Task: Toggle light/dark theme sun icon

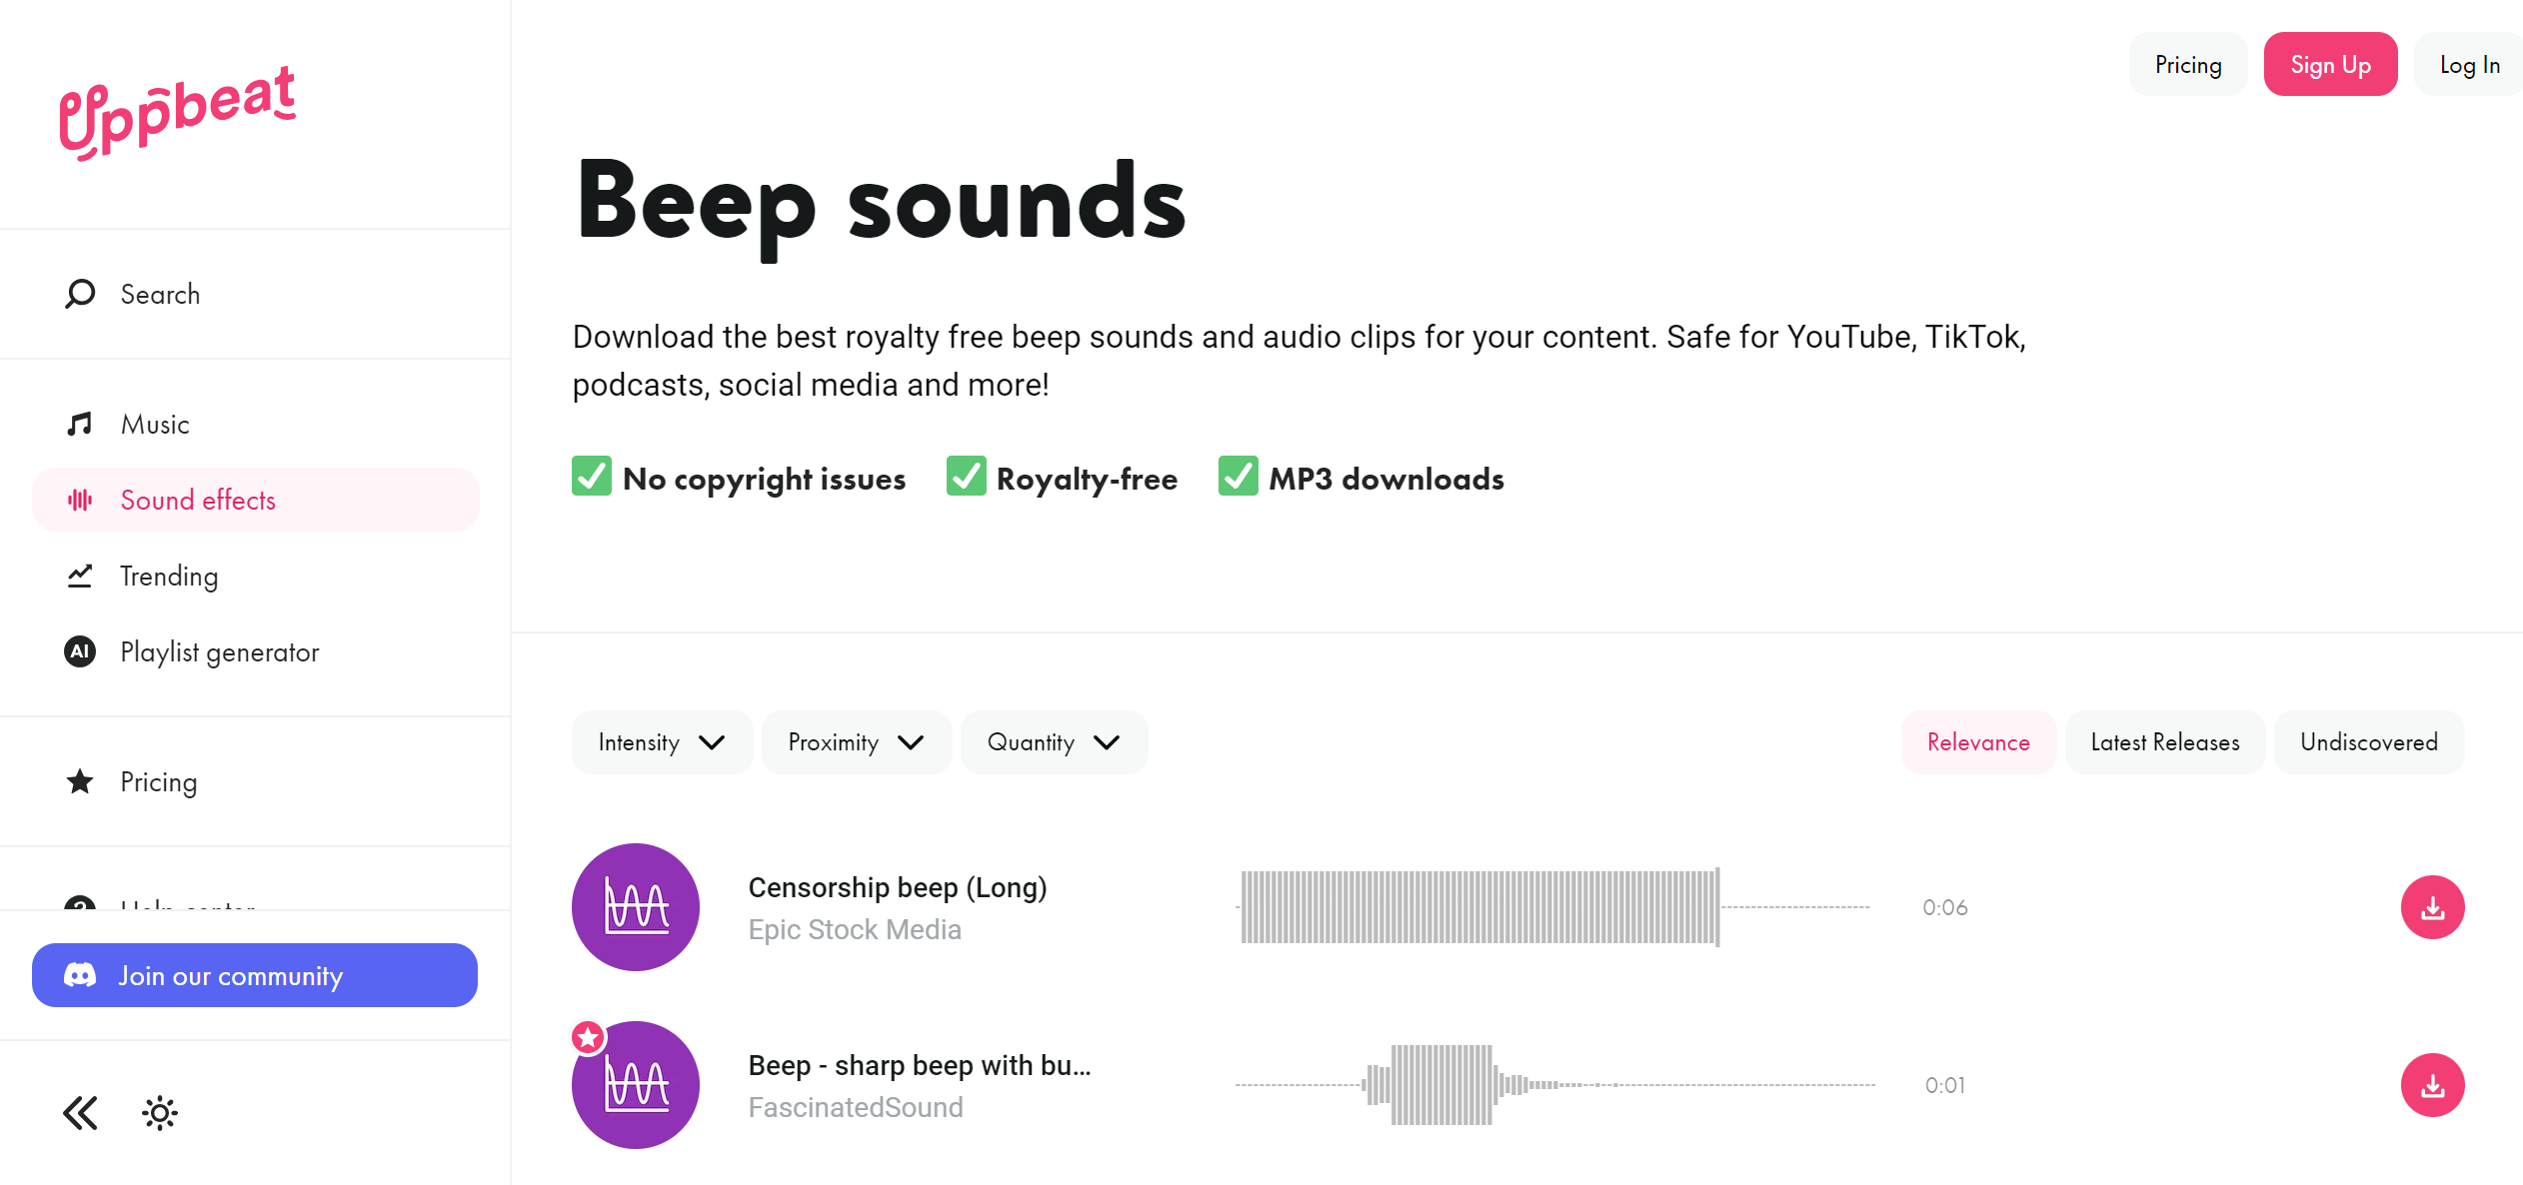Action: pos(160,1113)
